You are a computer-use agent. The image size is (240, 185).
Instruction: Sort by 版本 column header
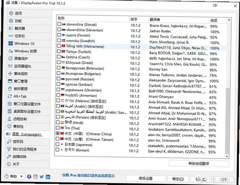pyautogui.click(x=138, y=19)
